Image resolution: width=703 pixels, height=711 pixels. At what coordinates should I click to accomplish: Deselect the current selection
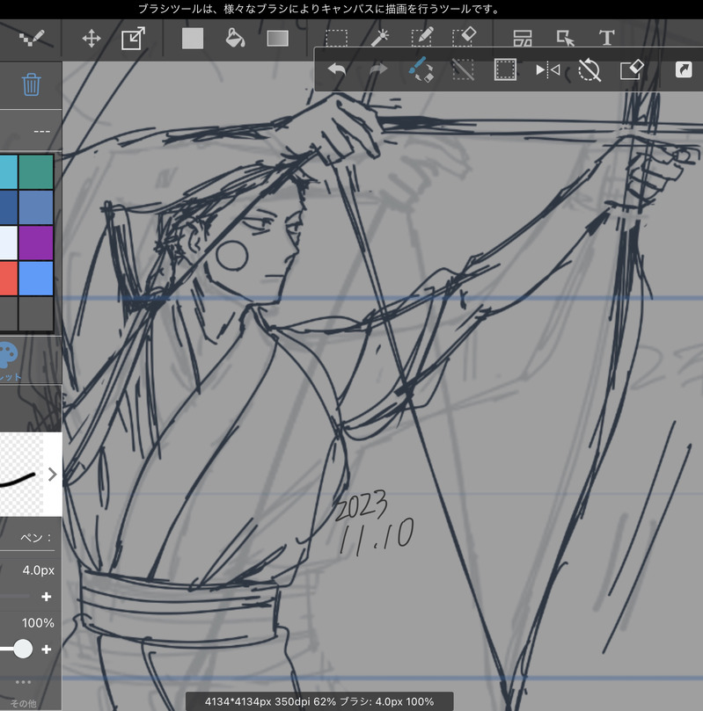tap(463, 69)
